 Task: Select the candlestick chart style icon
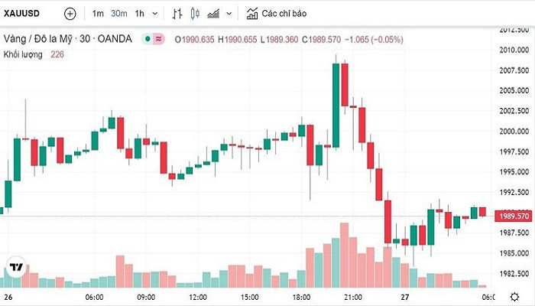(x=194, y=14)
